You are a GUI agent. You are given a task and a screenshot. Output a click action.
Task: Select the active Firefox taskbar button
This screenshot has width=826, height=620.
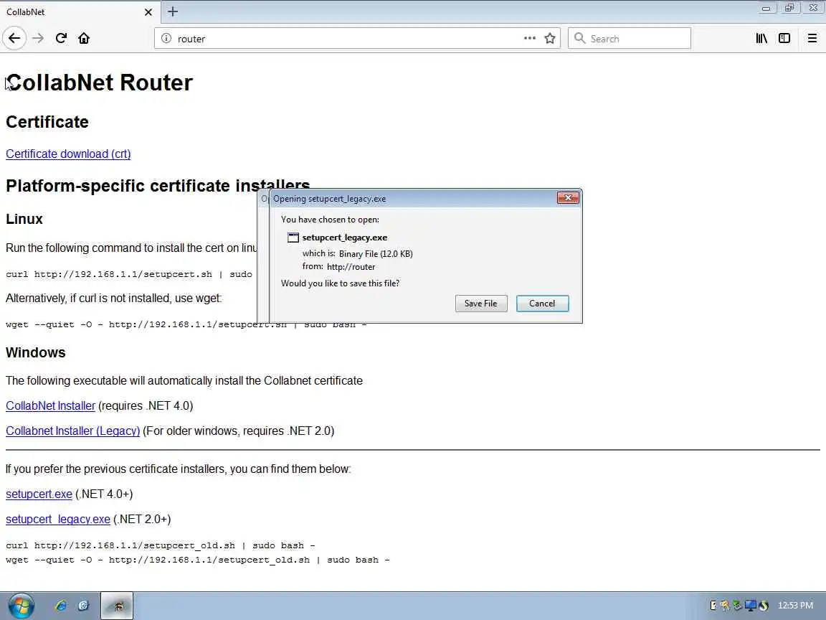point(117,606)
